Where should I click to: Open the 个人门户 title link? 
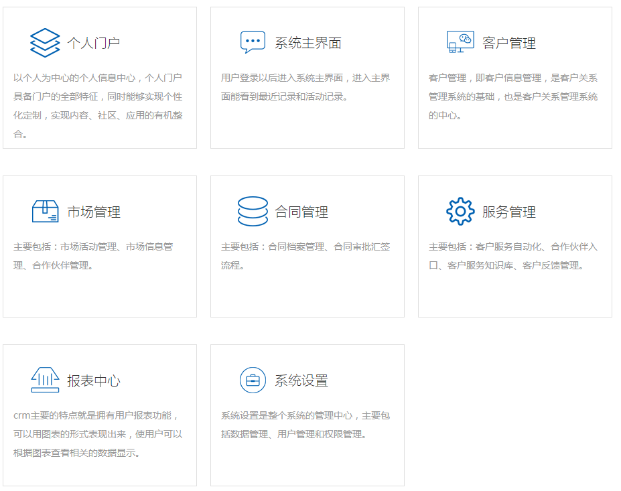pyautogui.click(x=94, y=44)
